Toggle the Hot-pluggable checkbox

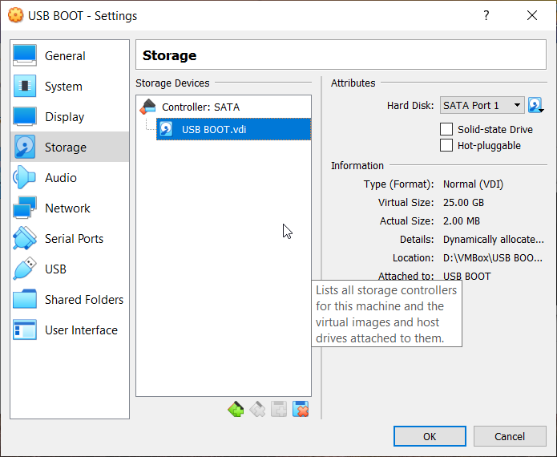(447, 145)
